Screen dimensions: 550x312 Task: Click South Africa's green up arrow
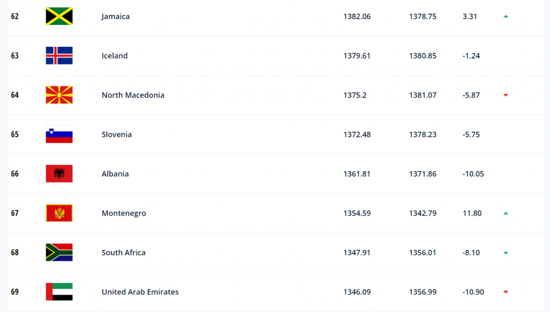505,253
